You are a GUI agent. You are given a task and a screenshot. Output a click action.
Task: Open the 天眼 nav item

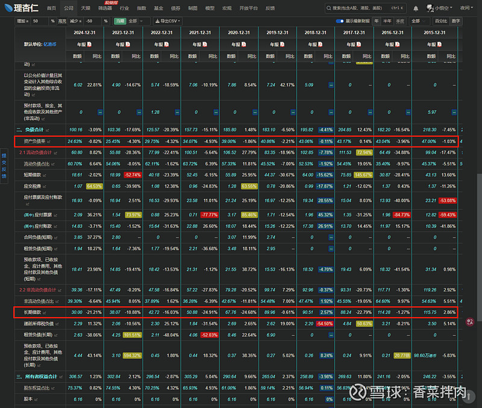[86, 8]
